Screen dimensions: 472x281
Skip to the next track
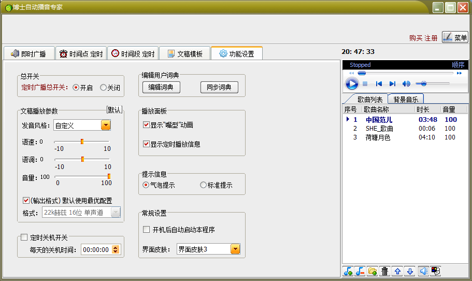tap(392, 83)
